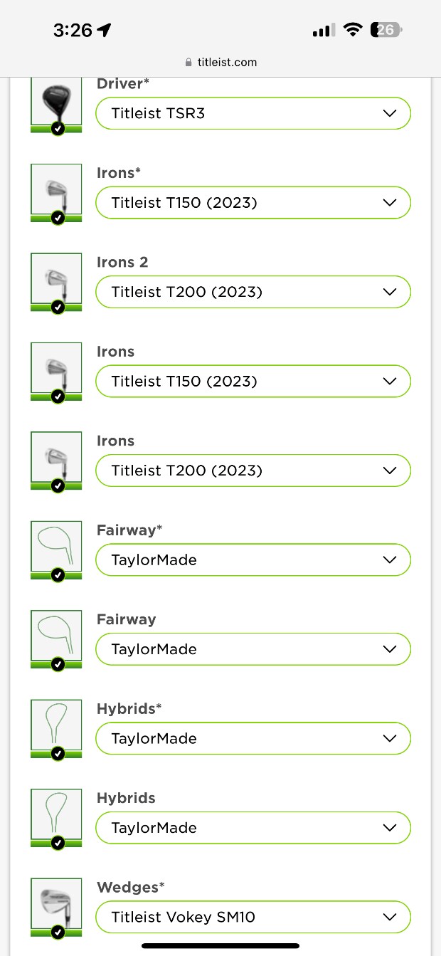441x956 pixels.
Task: Tap the Driver club head image
Action: pos(56,100)
